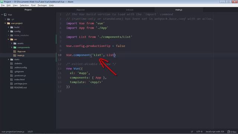Click the file path in status bar
The width and height of the screenshot is (238, 134).
(x=13, y=132)
